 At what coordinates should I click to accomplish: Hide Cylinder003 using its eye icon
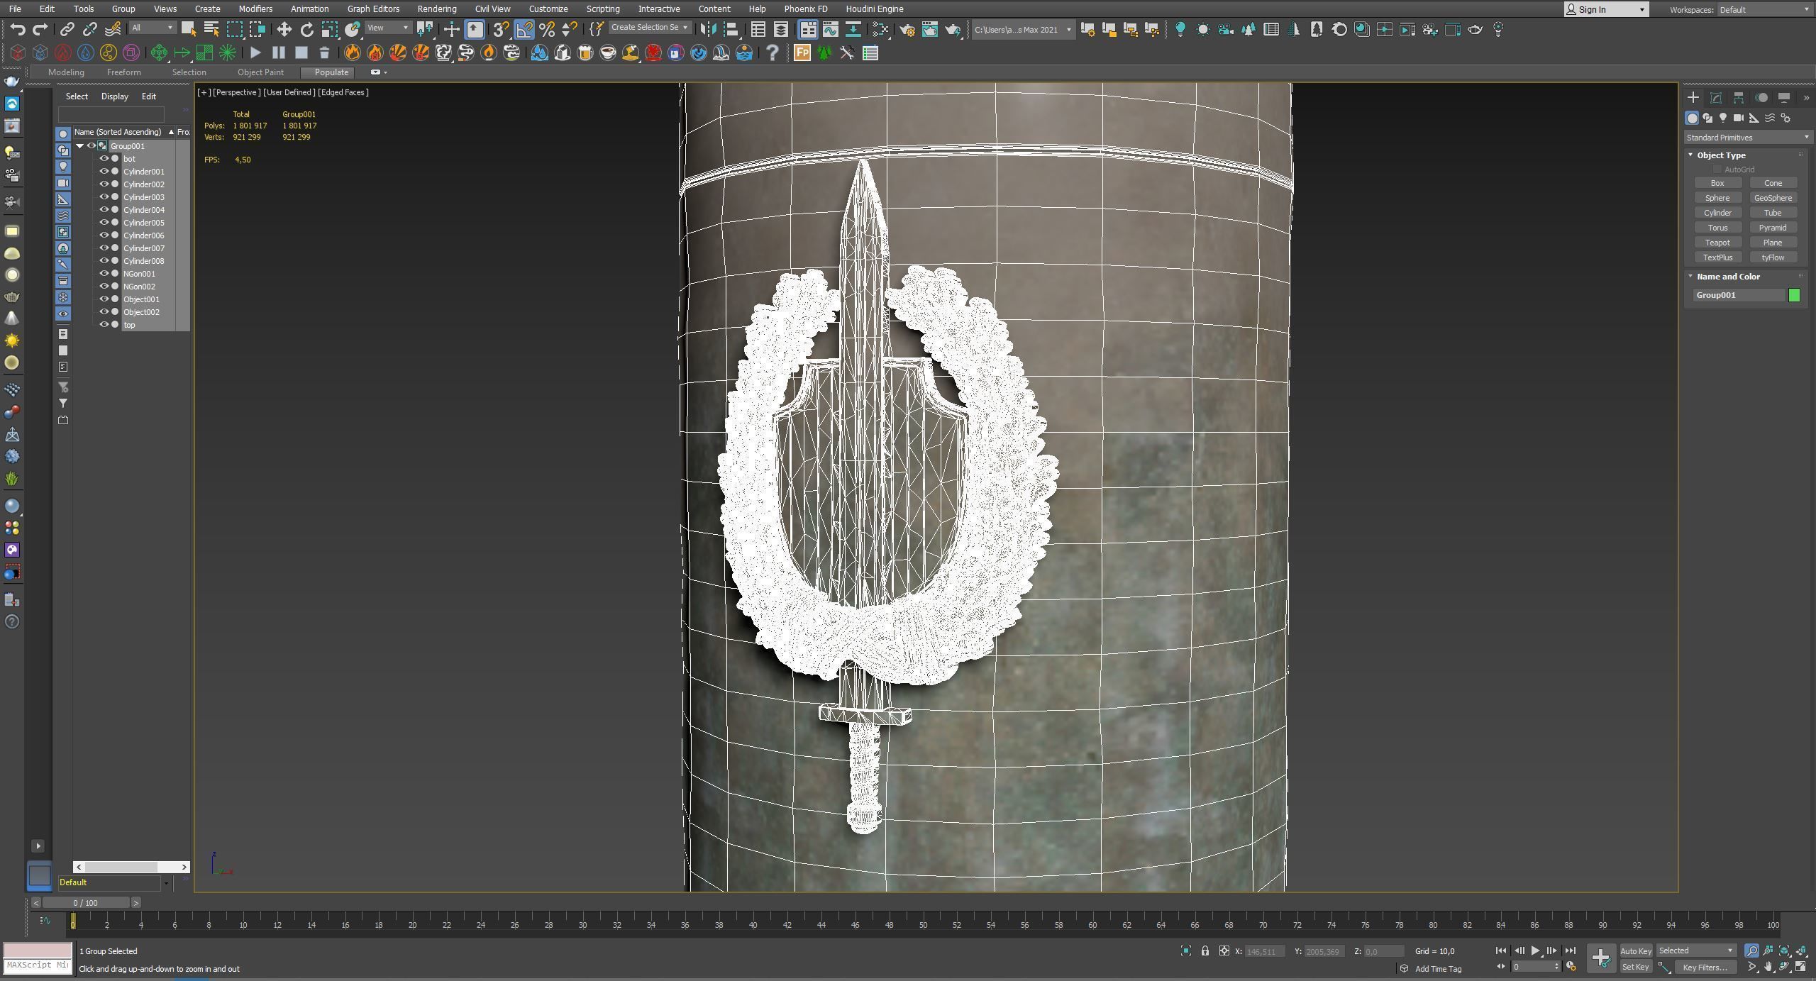click(x=104, y=197)
